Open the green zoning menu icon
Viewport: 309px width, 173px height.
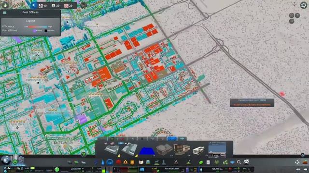point(76,162)
